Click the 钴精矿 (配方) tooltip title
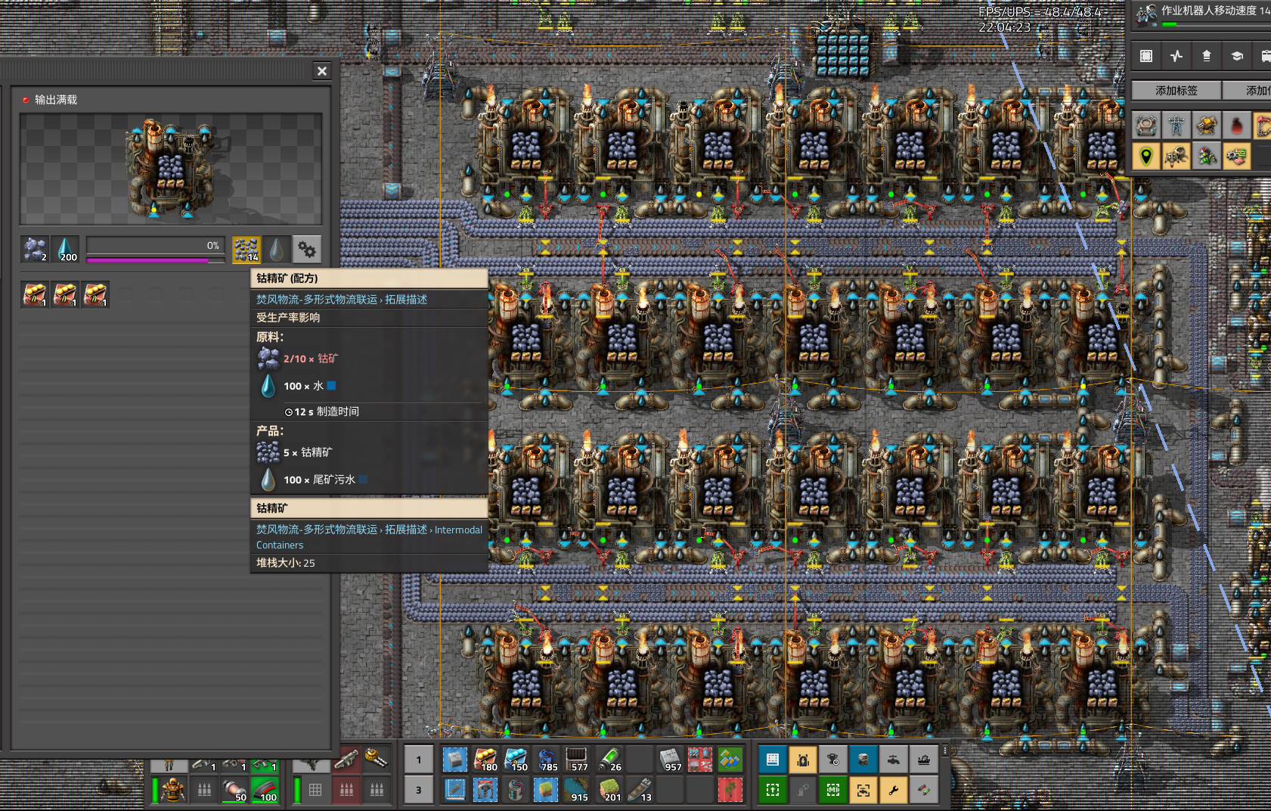The height and width of the screenshot is (811, 1271). 287,278
